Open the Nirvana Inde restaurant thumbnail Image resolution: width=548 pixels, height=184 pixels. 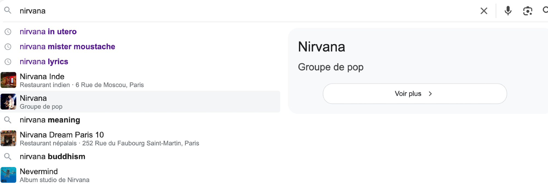click(x=8, y=80)
